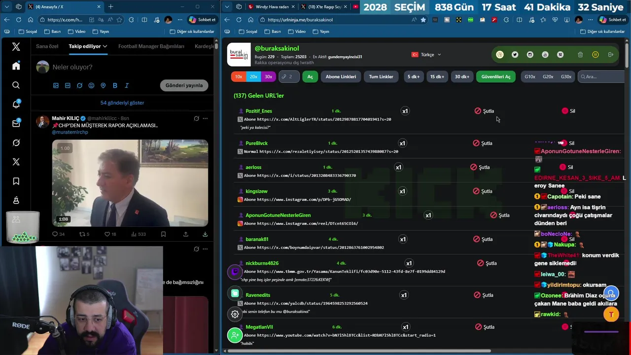
Task: Select G30x option
Action: [566, 77]
